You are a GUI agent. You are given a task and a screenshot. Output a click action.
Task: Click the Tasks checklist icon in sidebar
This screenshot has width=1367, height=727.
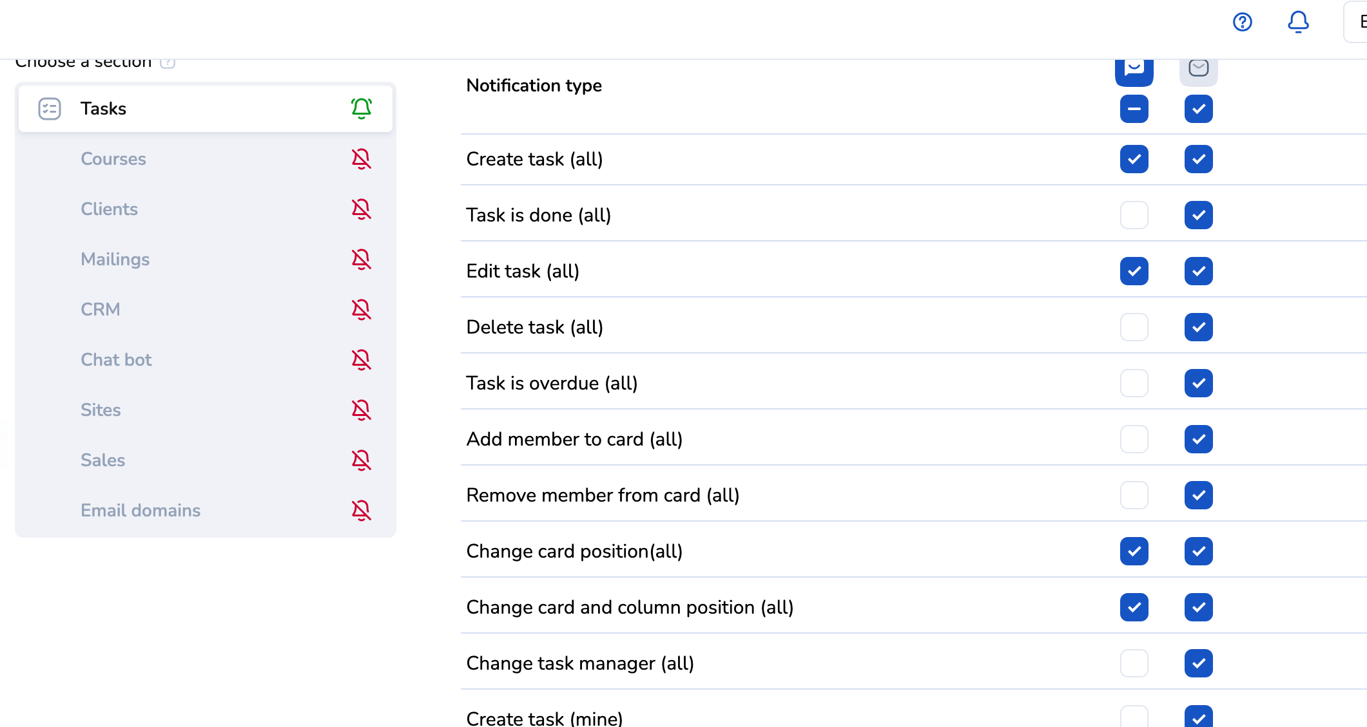(x=50, y=108)
